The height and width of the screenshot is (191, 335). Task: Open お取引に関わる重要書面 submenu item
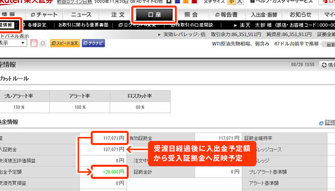point(83,25)
